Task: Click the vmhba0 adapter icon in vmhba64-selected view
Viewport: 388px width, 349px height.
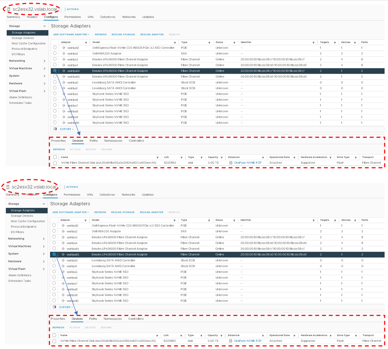Action: [x=64, y=82]
